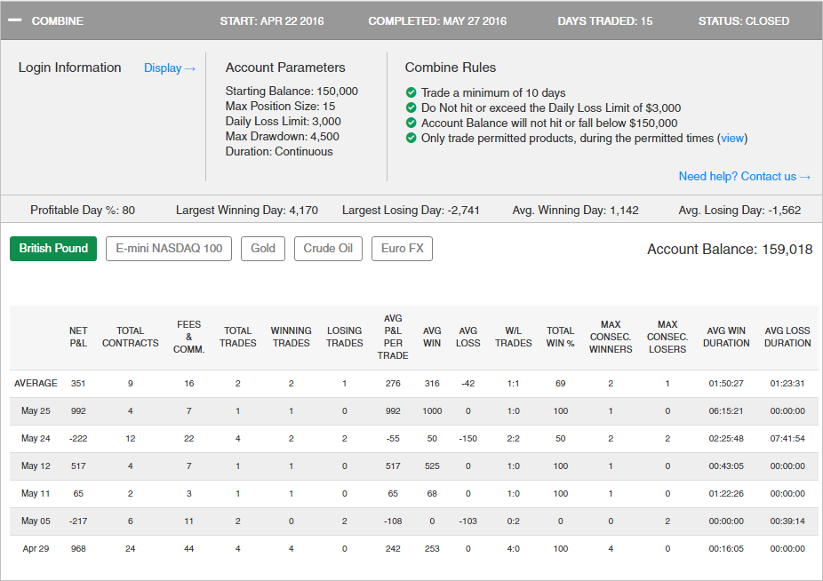
Task: Click 'Need help? Contact us' link
Action: (744, 176)
